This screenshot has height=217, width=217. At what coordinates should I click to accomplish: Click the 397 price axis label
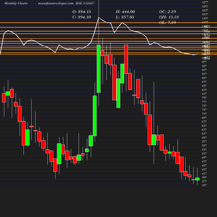point(204,177)
